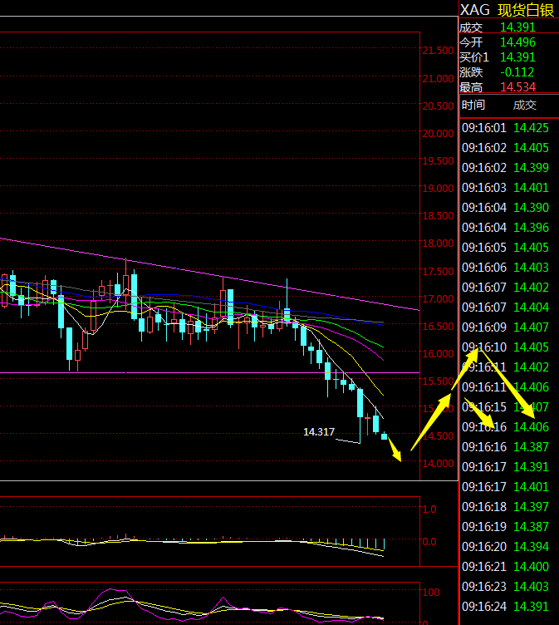The height and width of the screenshot is (625, 559).
Task: Click the tick row 09:16:09 14.407
Action: (505, 327)
